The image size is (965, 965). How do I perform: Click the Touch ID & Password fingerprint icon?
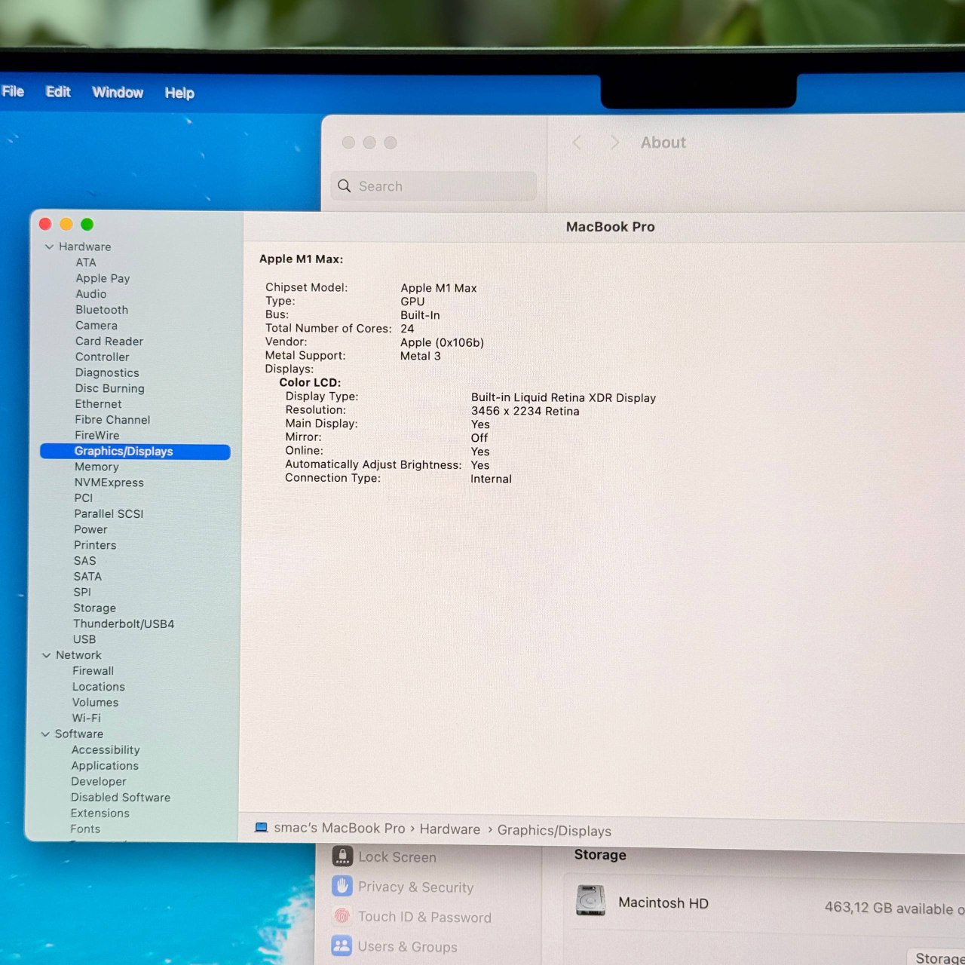pos(343,917)
